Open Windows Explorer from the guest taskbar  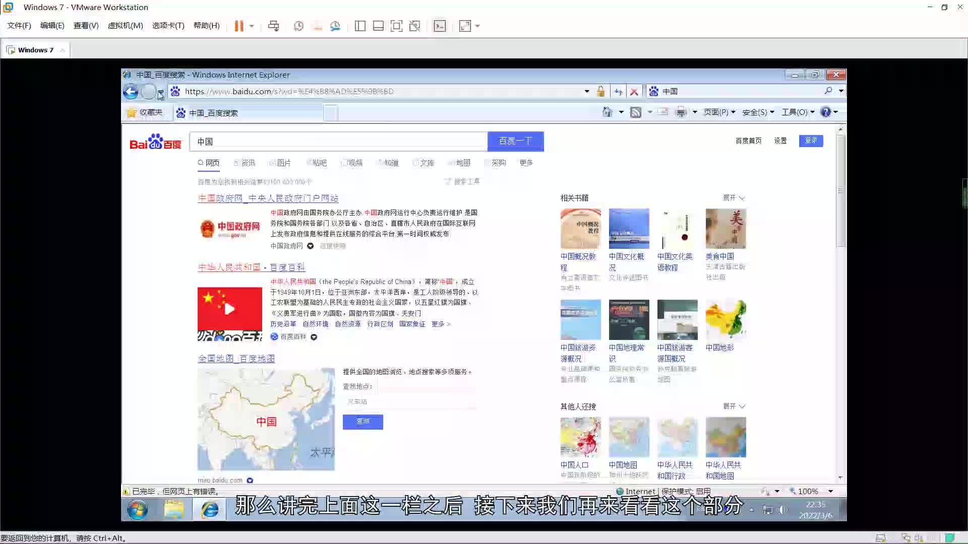(x=174, y=510)
